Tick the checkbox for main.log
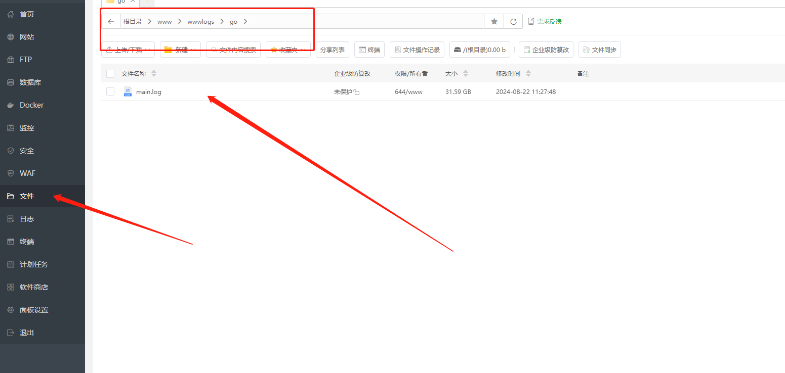The image size is (785, 373). click(110, 91)
